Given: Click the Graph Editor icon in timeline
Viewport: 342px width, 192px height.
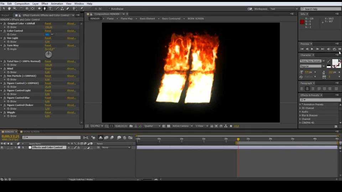Looking at the screenshot, I should click(x=130, y=138).
